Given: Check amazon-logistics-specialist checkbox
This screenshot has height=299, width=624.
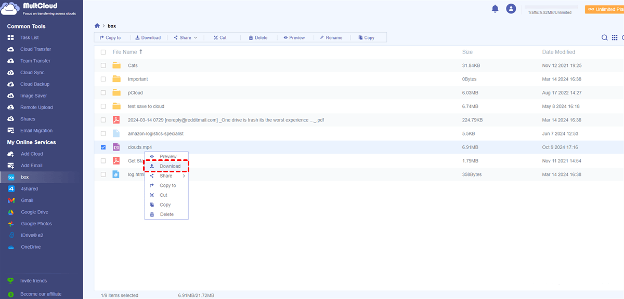Looking at the screenshot, I should pos(103,133).
